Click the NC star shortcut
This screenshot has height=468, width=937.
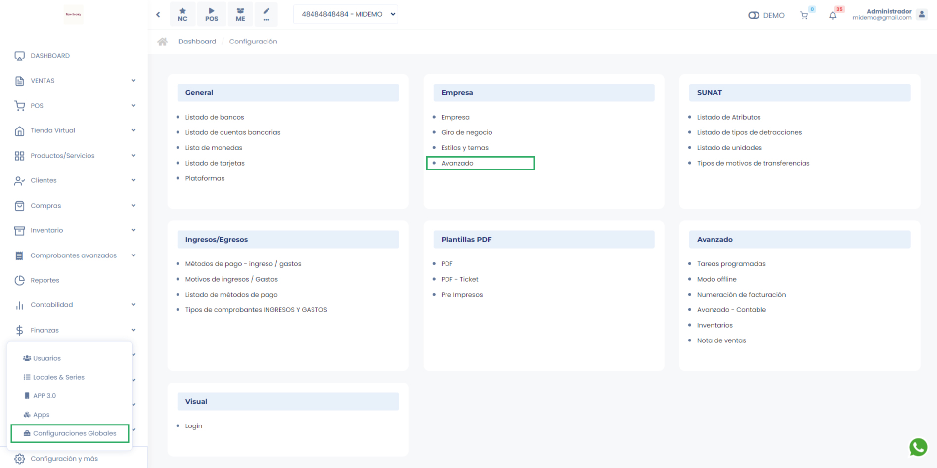tap(182, 14)
